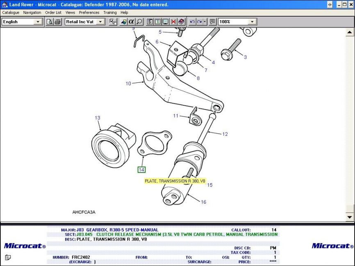Select callout 5 on the parts diagram
Image resolution: width=355 pixels, height=266 pixels.
[160, 32]
